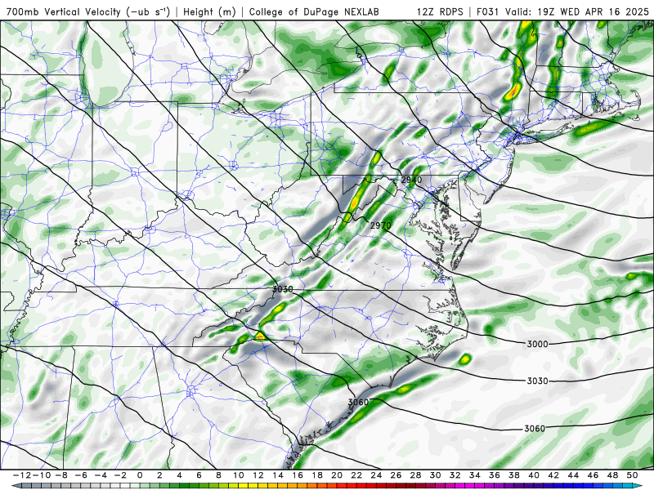Pick the 18 color scale label
654x490 pixels.
[317, 475]
